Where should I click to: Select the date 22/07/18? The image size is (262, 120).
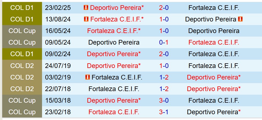tap(58, 89)
